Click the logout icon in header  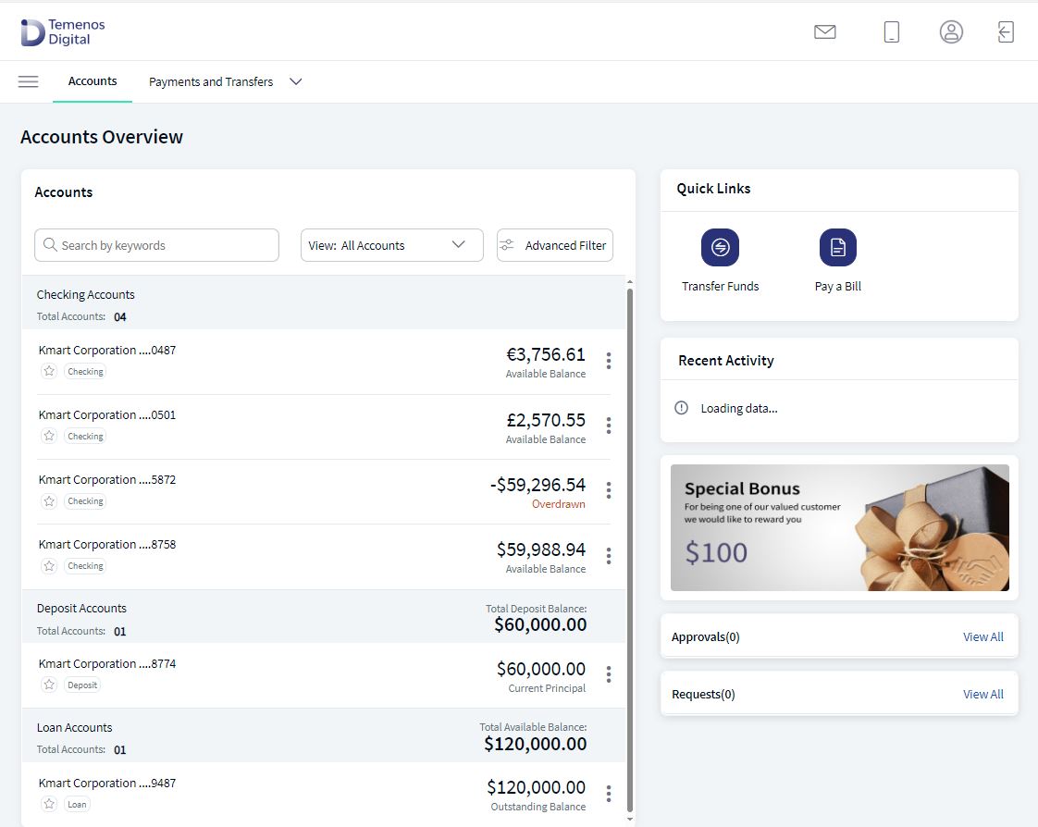pyautogui.click(x=1005, y=31)
